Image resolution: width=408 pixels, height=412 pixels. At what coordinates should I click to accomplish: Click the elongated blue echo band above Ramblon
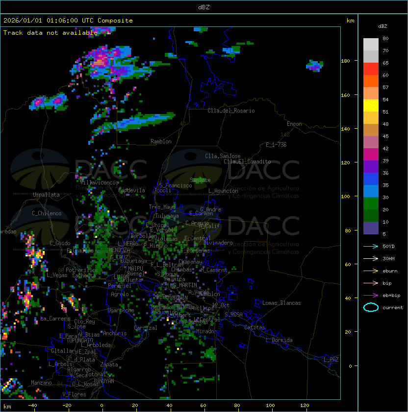[x=145, y=121]
